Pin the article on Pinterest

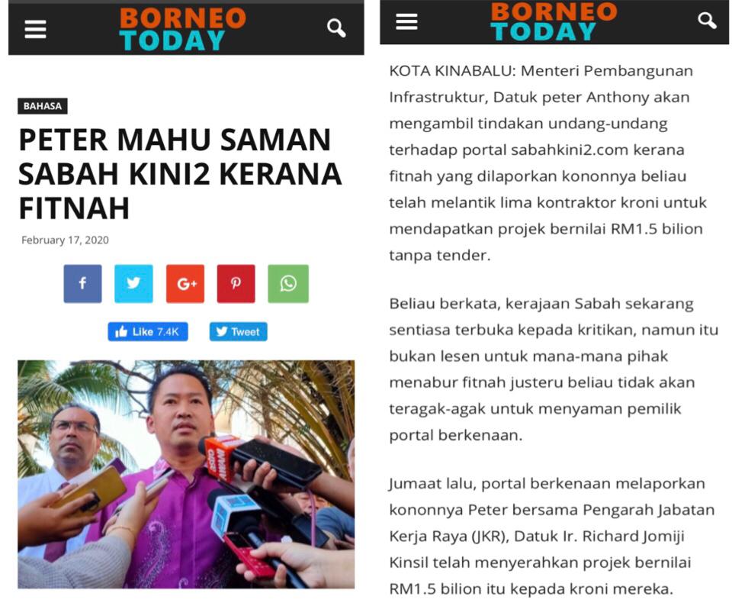pyautogui.click(x=236, y=284)
